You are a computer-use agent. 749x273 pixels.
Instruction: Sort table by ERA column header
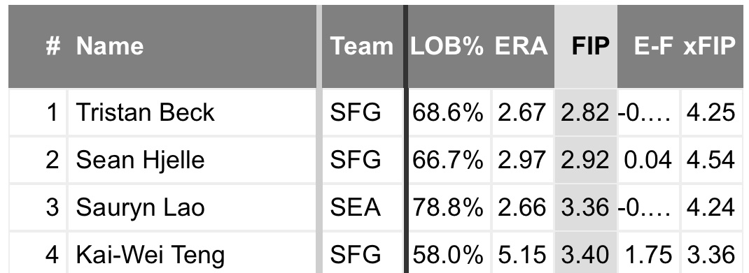click(x=521, y=46)
